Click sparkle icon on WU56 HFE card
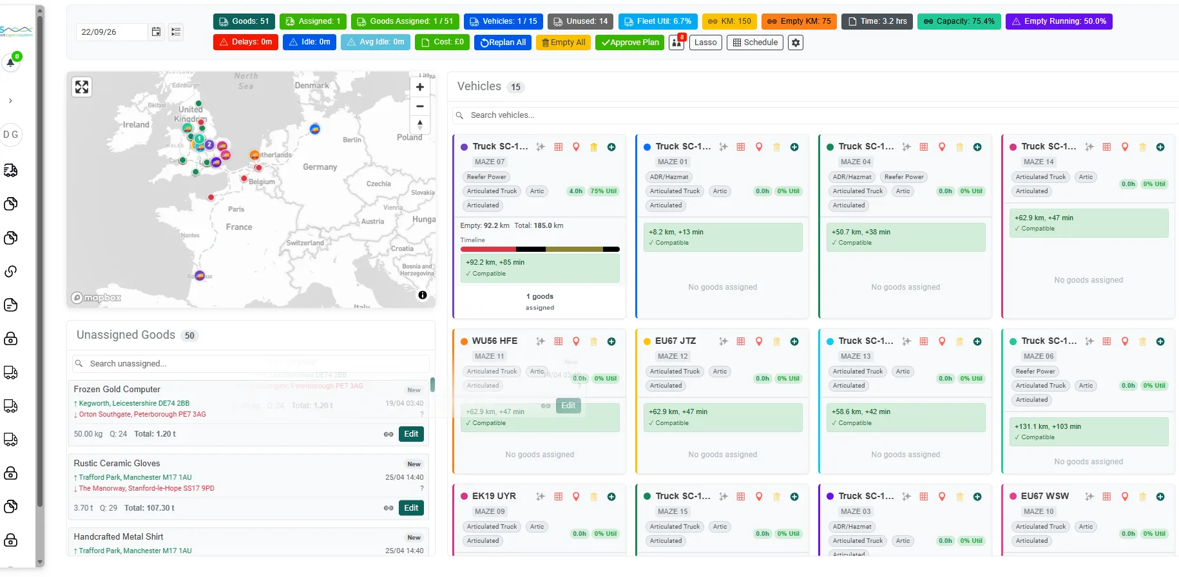This screenshot has width=1179, height=577. (x=541, y=341)
